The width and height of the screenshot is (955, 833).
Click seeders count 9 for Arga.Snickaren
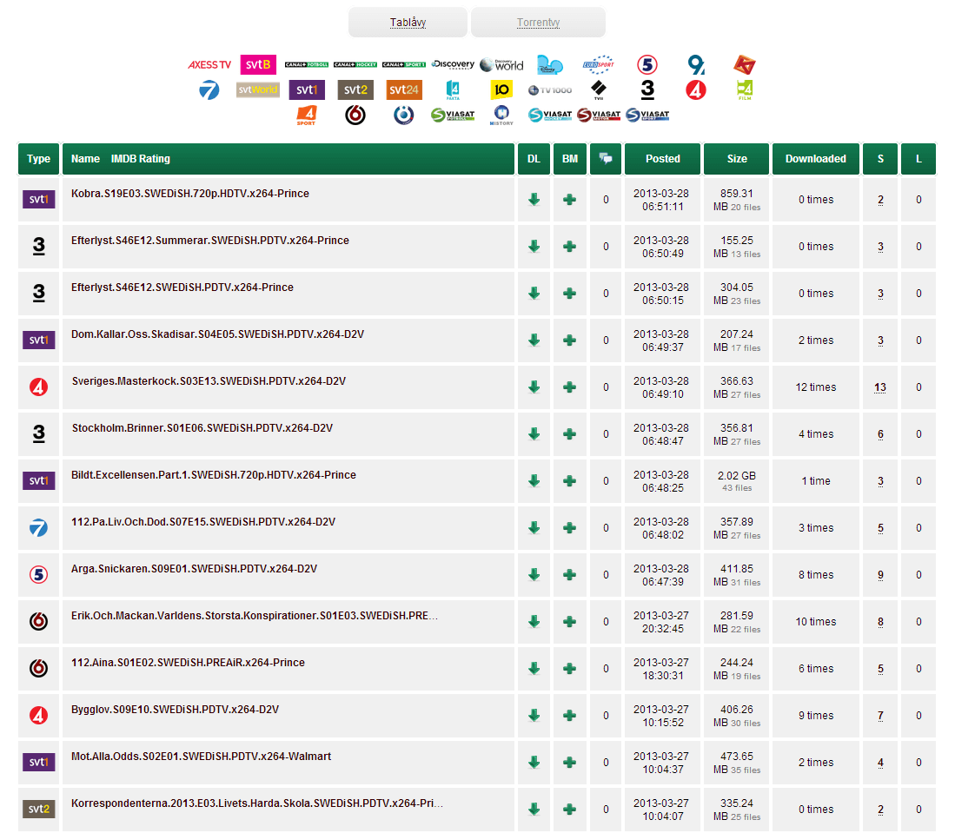[x=880, y=575]
